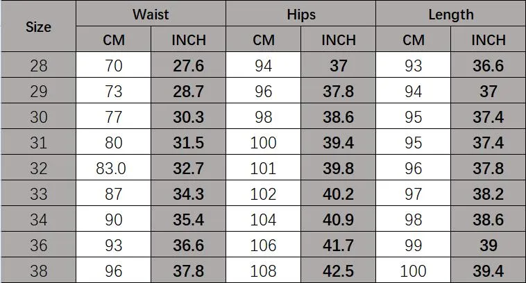Screen dimensions: 526x283
Task: Select the 27.6 waist inch cell
Action: click(x=189, y=65)
